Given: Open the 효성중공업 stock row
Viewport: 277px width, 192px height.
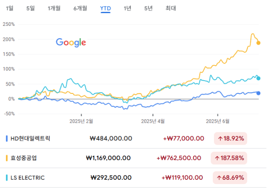Looking at the screenshot, I should [x=133, y=158].
